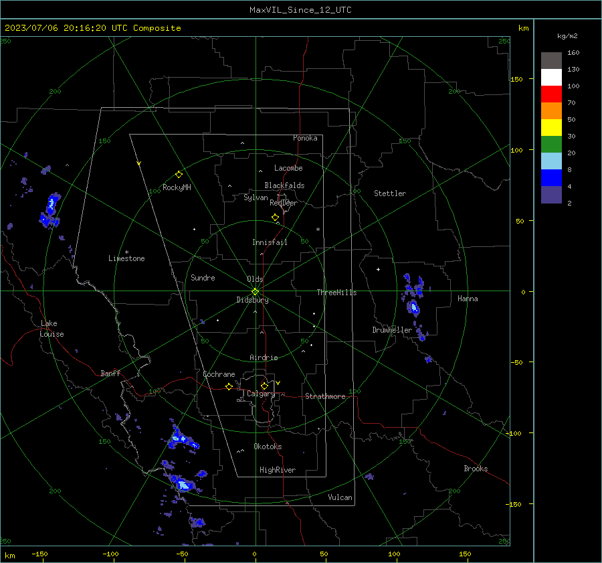Viewport: 602px width, 563px height.
Task: Click the Lacombe city label
Action: point(288,168)
